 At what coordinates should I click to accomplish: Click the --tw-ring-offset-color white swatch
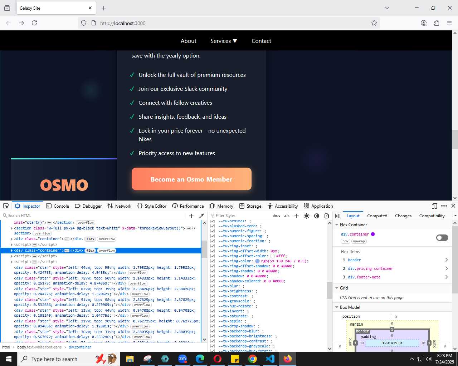click(x=272, y=256)
